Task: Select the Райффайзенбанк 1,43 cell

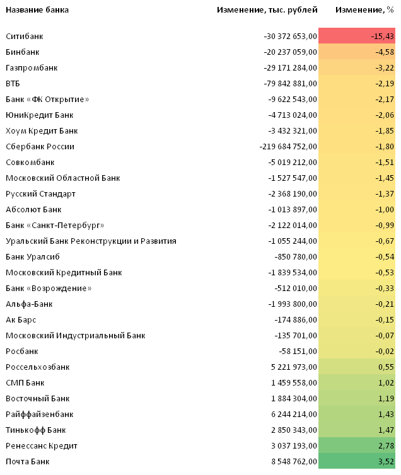Action: (357, 414)
